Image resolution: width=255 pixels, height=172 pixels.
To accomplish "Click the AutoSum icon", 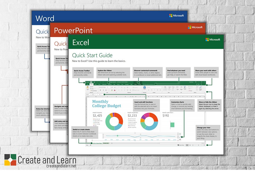I will point(189,87).
